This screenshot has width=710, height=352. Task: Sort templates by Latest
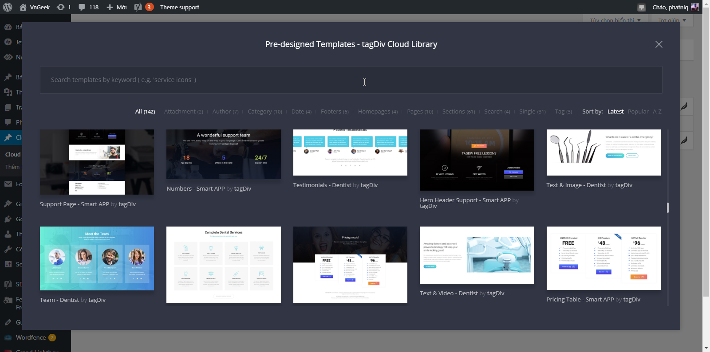[615, 112]
